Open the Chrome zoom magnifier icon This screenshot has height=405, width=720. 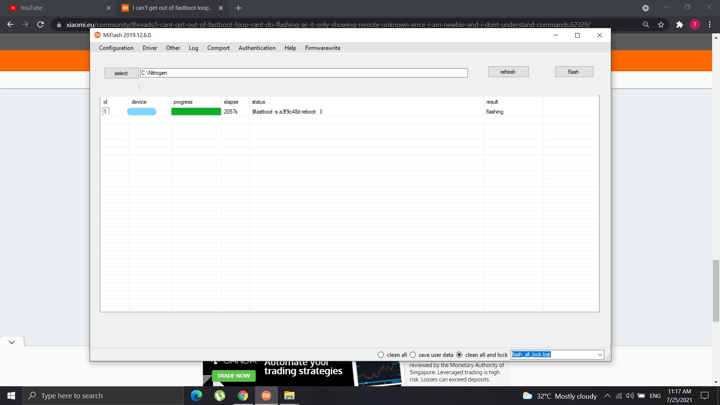(x=646, y=24)
